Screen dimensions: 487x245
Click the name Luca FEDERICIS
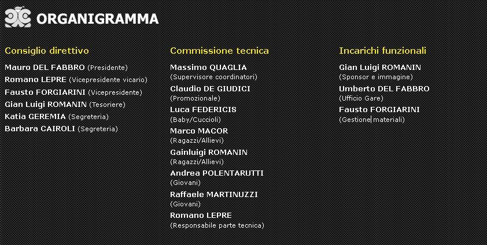tap(203, 110)
